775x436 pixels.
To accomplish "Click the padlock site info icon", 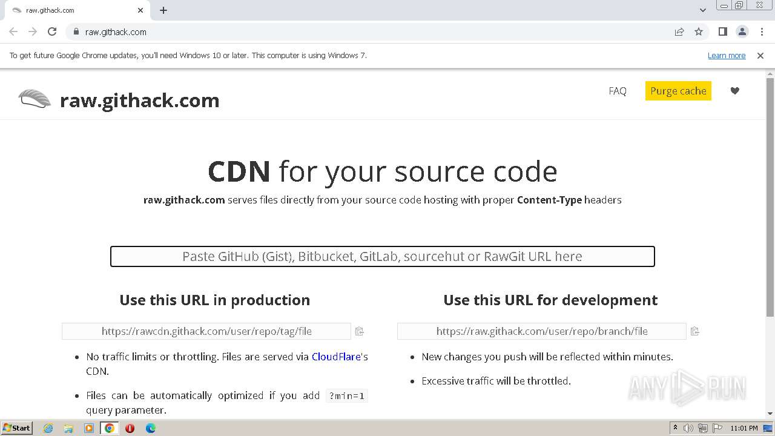I will 76,31.
